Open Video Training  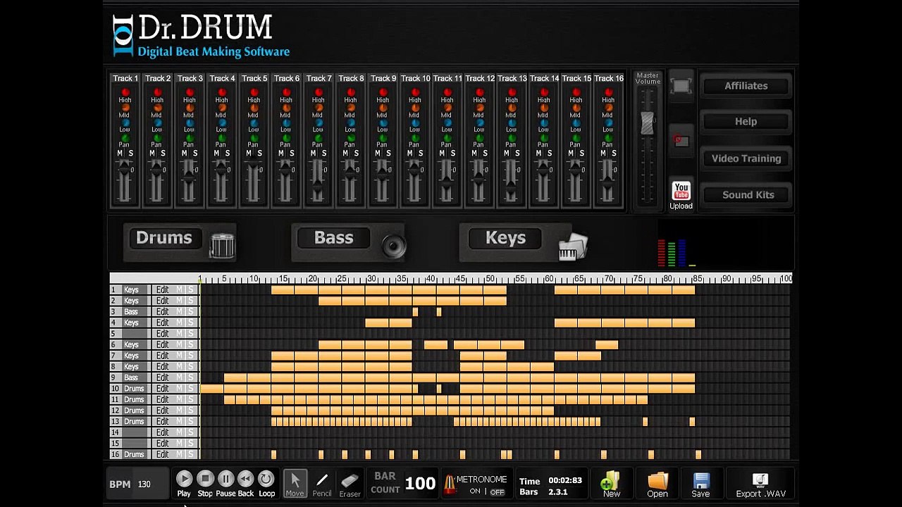pyautogui.click(x=746, y=158)
